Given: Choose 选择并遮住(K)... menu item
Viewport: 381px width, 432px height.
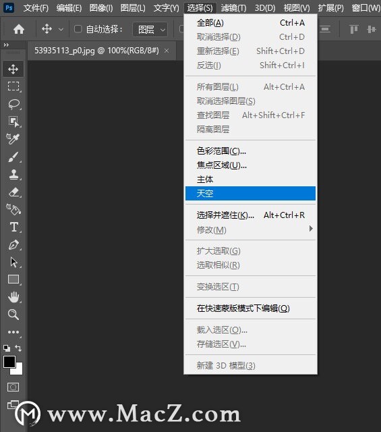Looking at the screenshot, I should [250, 215].
